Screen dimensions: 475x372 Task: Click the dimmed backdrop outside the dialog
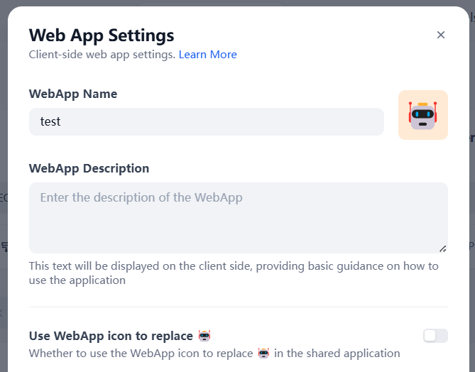[3, 213]
